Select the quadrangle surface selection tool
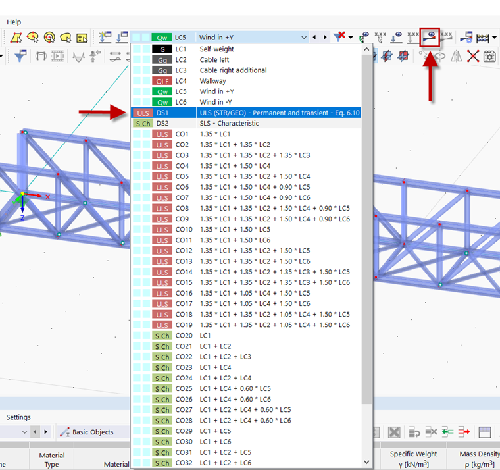This screenshot has width=500, height=470. (16, 38)
